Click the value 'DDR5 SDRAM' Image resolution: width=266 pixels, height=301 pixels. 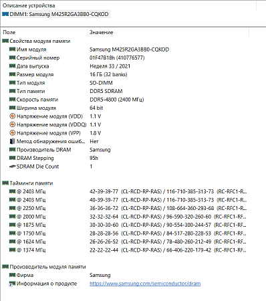click(106, 91)
